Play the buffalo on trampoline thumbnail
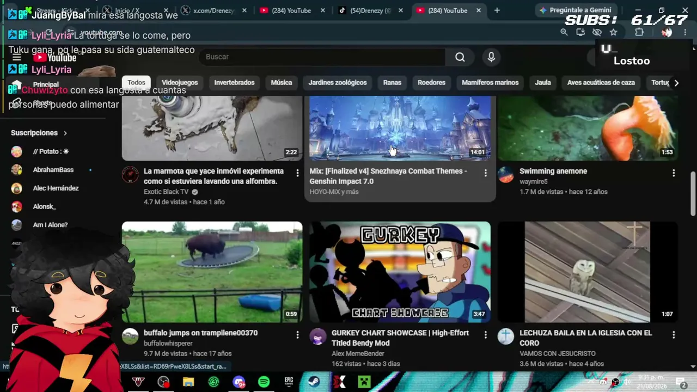Image resolution: width=697 pixels, height=392 pixels. pyautogui.click(x=212, y=272)
